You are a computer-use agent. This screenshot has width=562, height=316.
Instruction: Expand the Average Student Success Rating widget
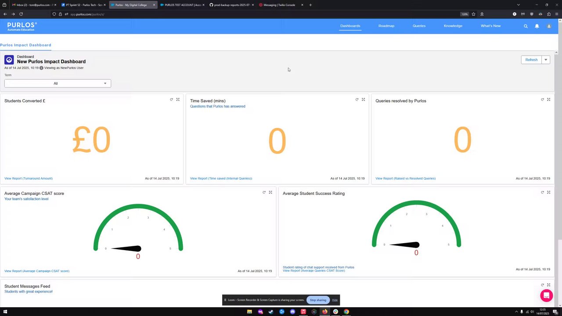(548, 192)
